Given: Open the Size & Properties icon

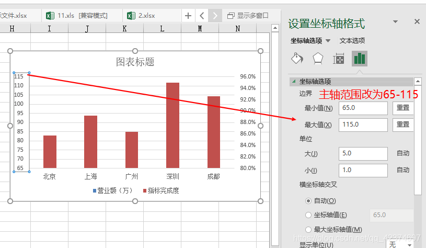Looking at the screenshot, I should click(339, 59).
